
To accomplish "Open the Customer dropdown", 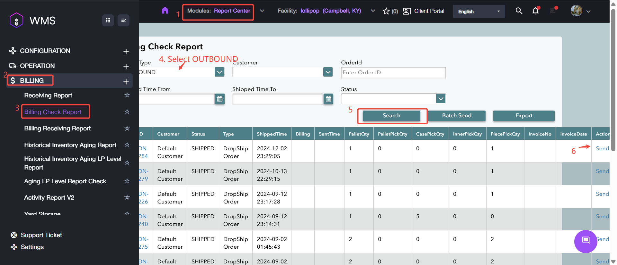I will click(328, 72).
